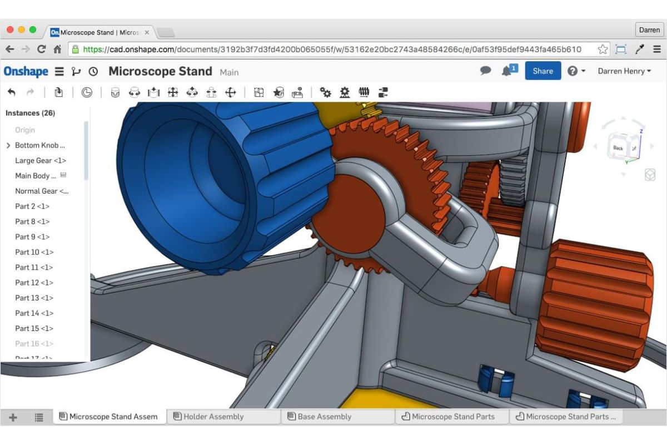Select the Linear relation tool
This screenshot has width=667, height=445.
tap(383, 92)
